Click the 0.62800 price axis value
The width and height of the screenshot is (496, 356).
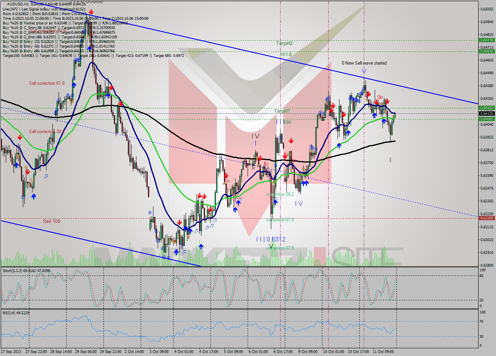[x=487, y=265]
